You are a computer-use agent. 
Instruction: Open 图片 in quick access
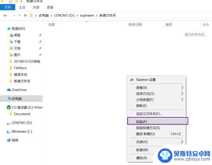(x=17, y=55)
